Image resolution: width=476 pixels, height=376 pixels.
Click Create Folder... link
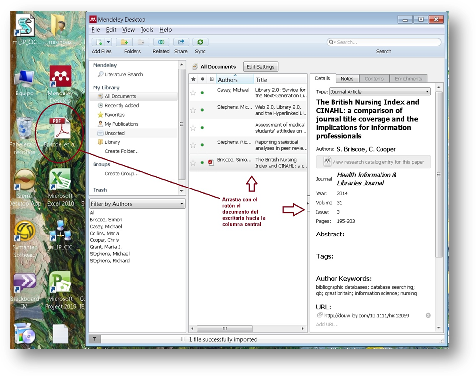point(121,151)
